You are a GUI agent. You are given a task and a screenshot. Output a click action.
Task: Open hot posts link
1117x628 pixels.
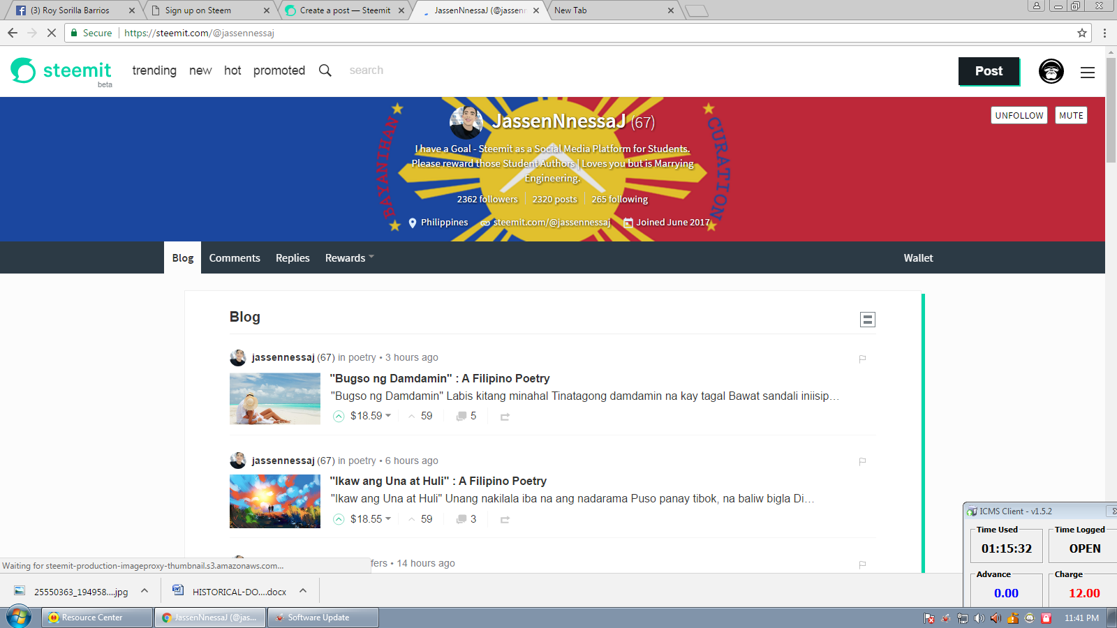coord(232,70)
